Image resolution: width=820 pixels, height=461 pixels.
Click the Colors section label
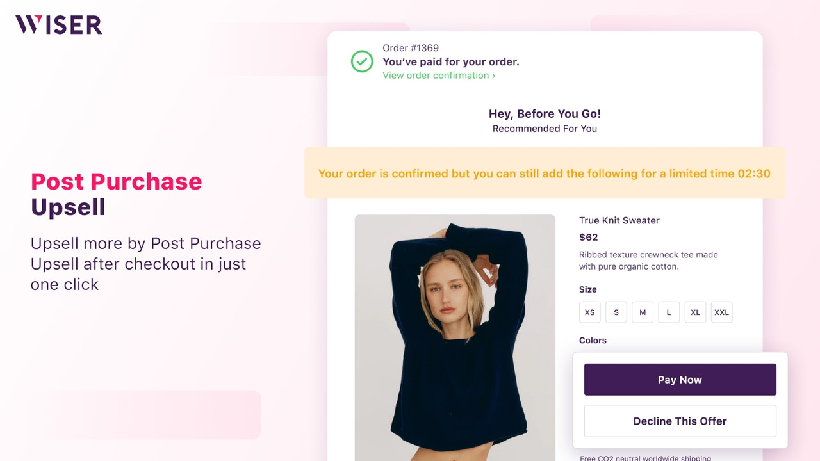[x=592, y=340]
